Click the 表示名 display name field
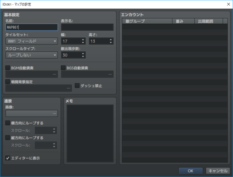Viewport: 233px width, 177px height. 87,27
